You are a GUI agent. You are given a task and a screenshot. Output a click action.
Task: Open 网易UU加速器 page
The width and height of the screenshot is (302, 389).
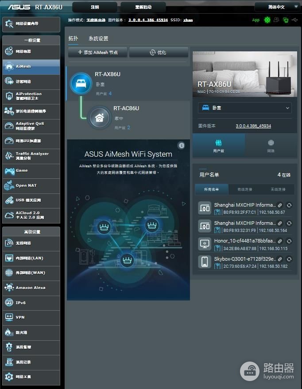click(31, 141)
